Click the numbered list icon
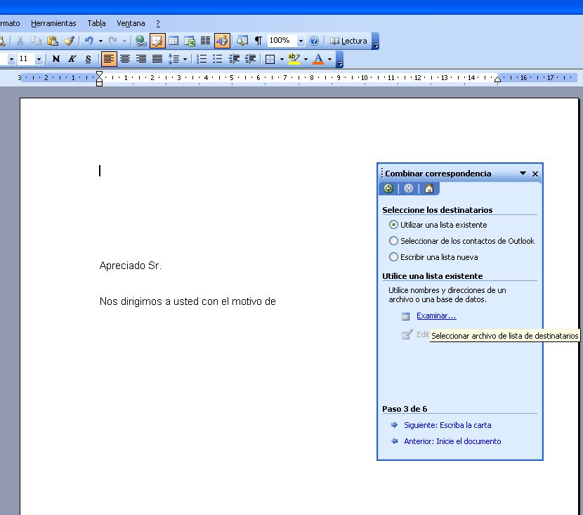 click(202, 59)
